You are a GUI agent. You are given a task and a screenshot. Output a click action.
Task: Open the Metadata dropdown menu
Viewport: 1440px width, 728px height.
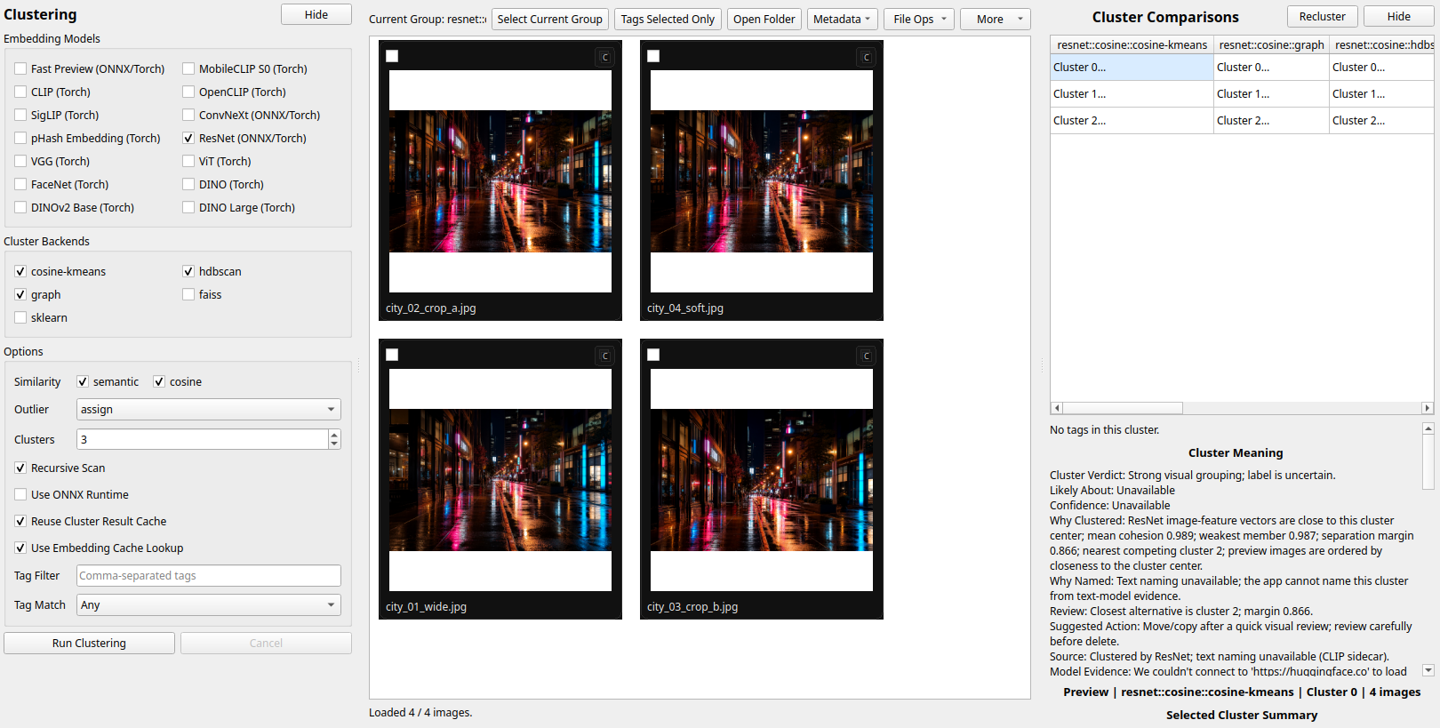[843, 19]
